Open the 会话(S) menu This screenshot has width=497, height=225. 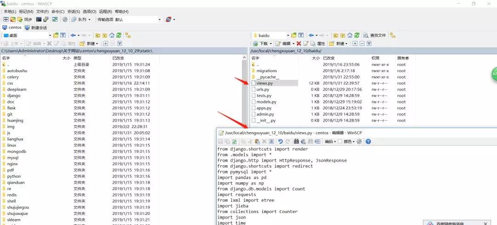coord(74,11)
